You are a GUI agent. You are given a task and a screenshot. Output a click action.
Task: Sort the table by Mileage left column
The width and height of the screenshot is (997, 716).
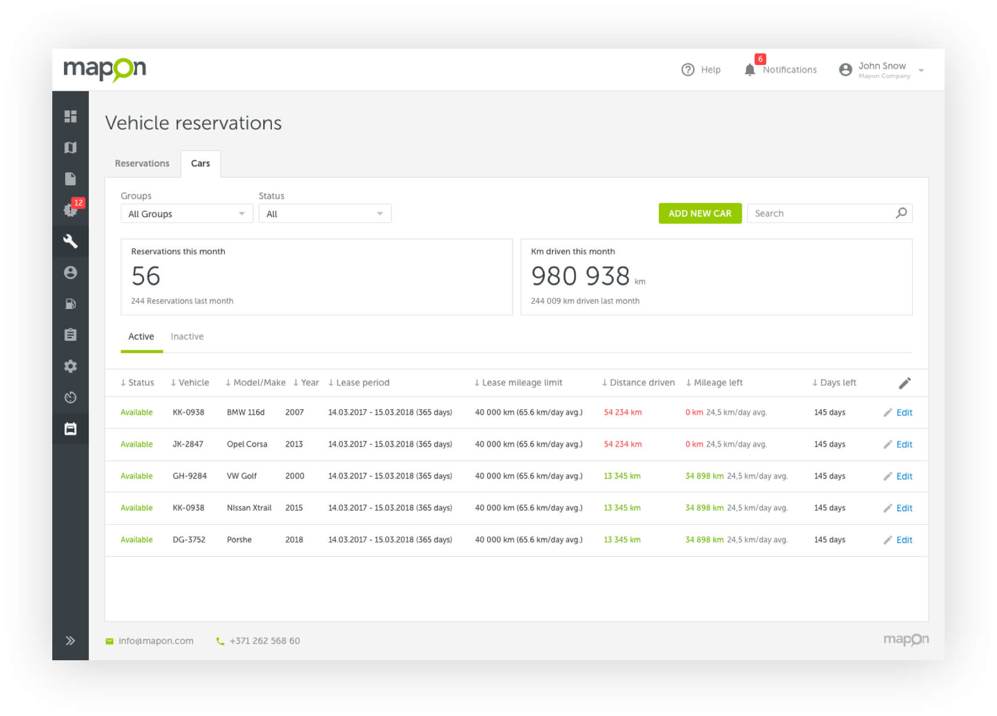click(714, 383)
